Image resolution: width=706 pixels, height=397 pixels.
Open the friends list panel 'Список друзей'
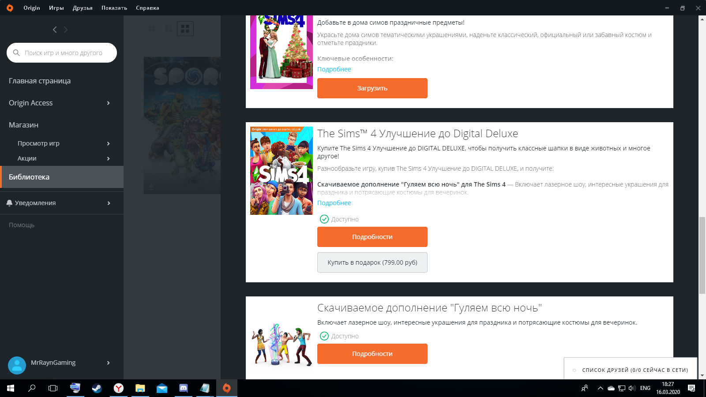[630, 370]
